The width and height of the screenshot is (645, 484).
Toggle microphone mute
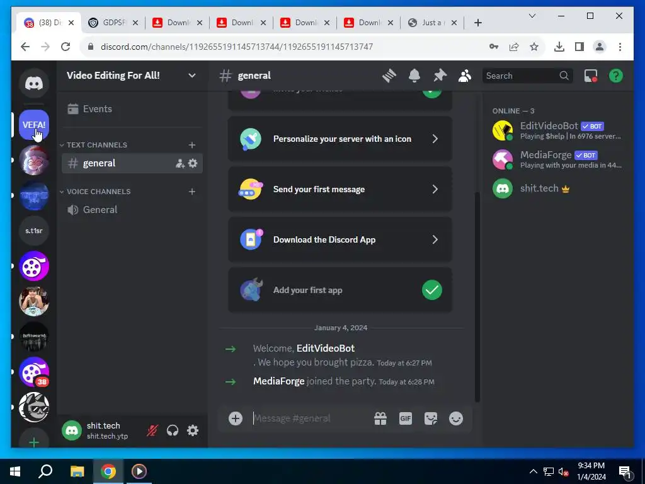[x=152, y=430]
